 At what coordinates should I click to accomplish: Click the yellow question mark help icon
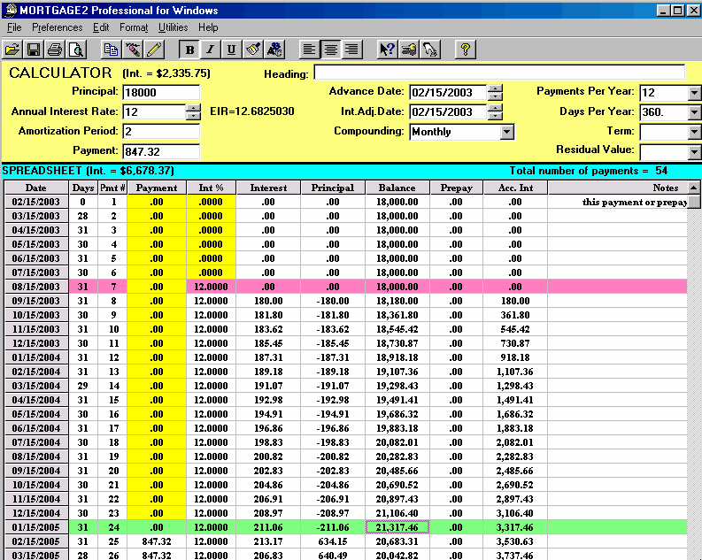coord(464,50)
